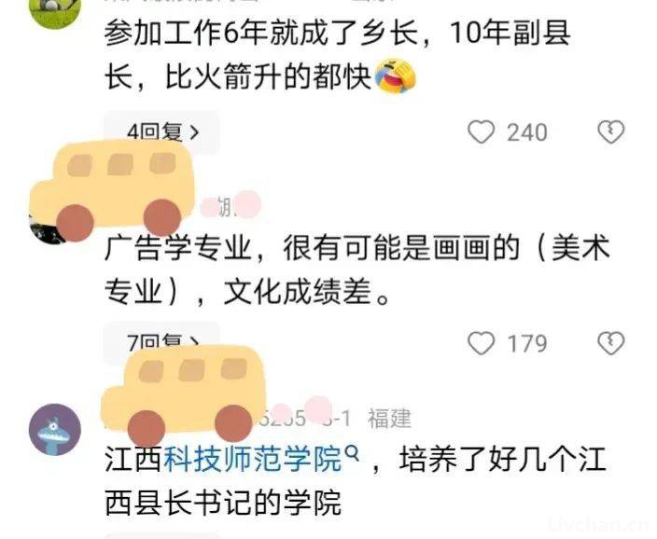Expand the 4回复 replies
Viewport: 657px width, 539px height.
(x=161, y=131)
